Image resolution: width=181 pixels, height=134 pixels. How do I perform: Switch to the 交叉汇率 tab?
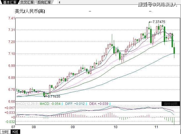coord(27,2)
